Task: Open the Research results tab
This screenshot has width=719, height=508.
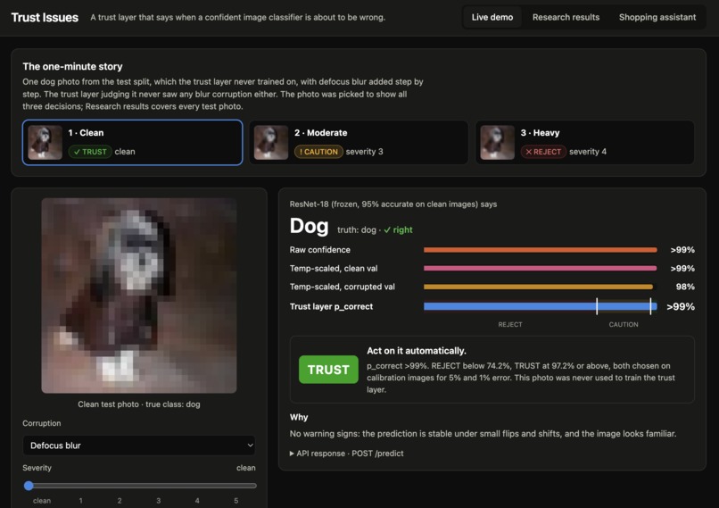Action: pyautogui.click(x=566, y=18)
